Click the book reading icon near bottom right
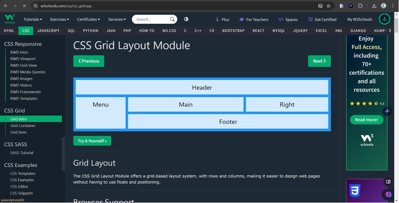 point(388,182)
